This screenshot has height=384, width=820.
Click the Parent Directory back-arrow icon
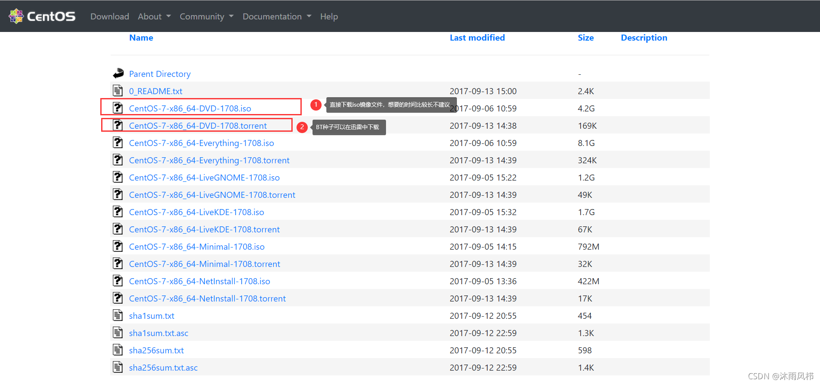tap(118, 73)
